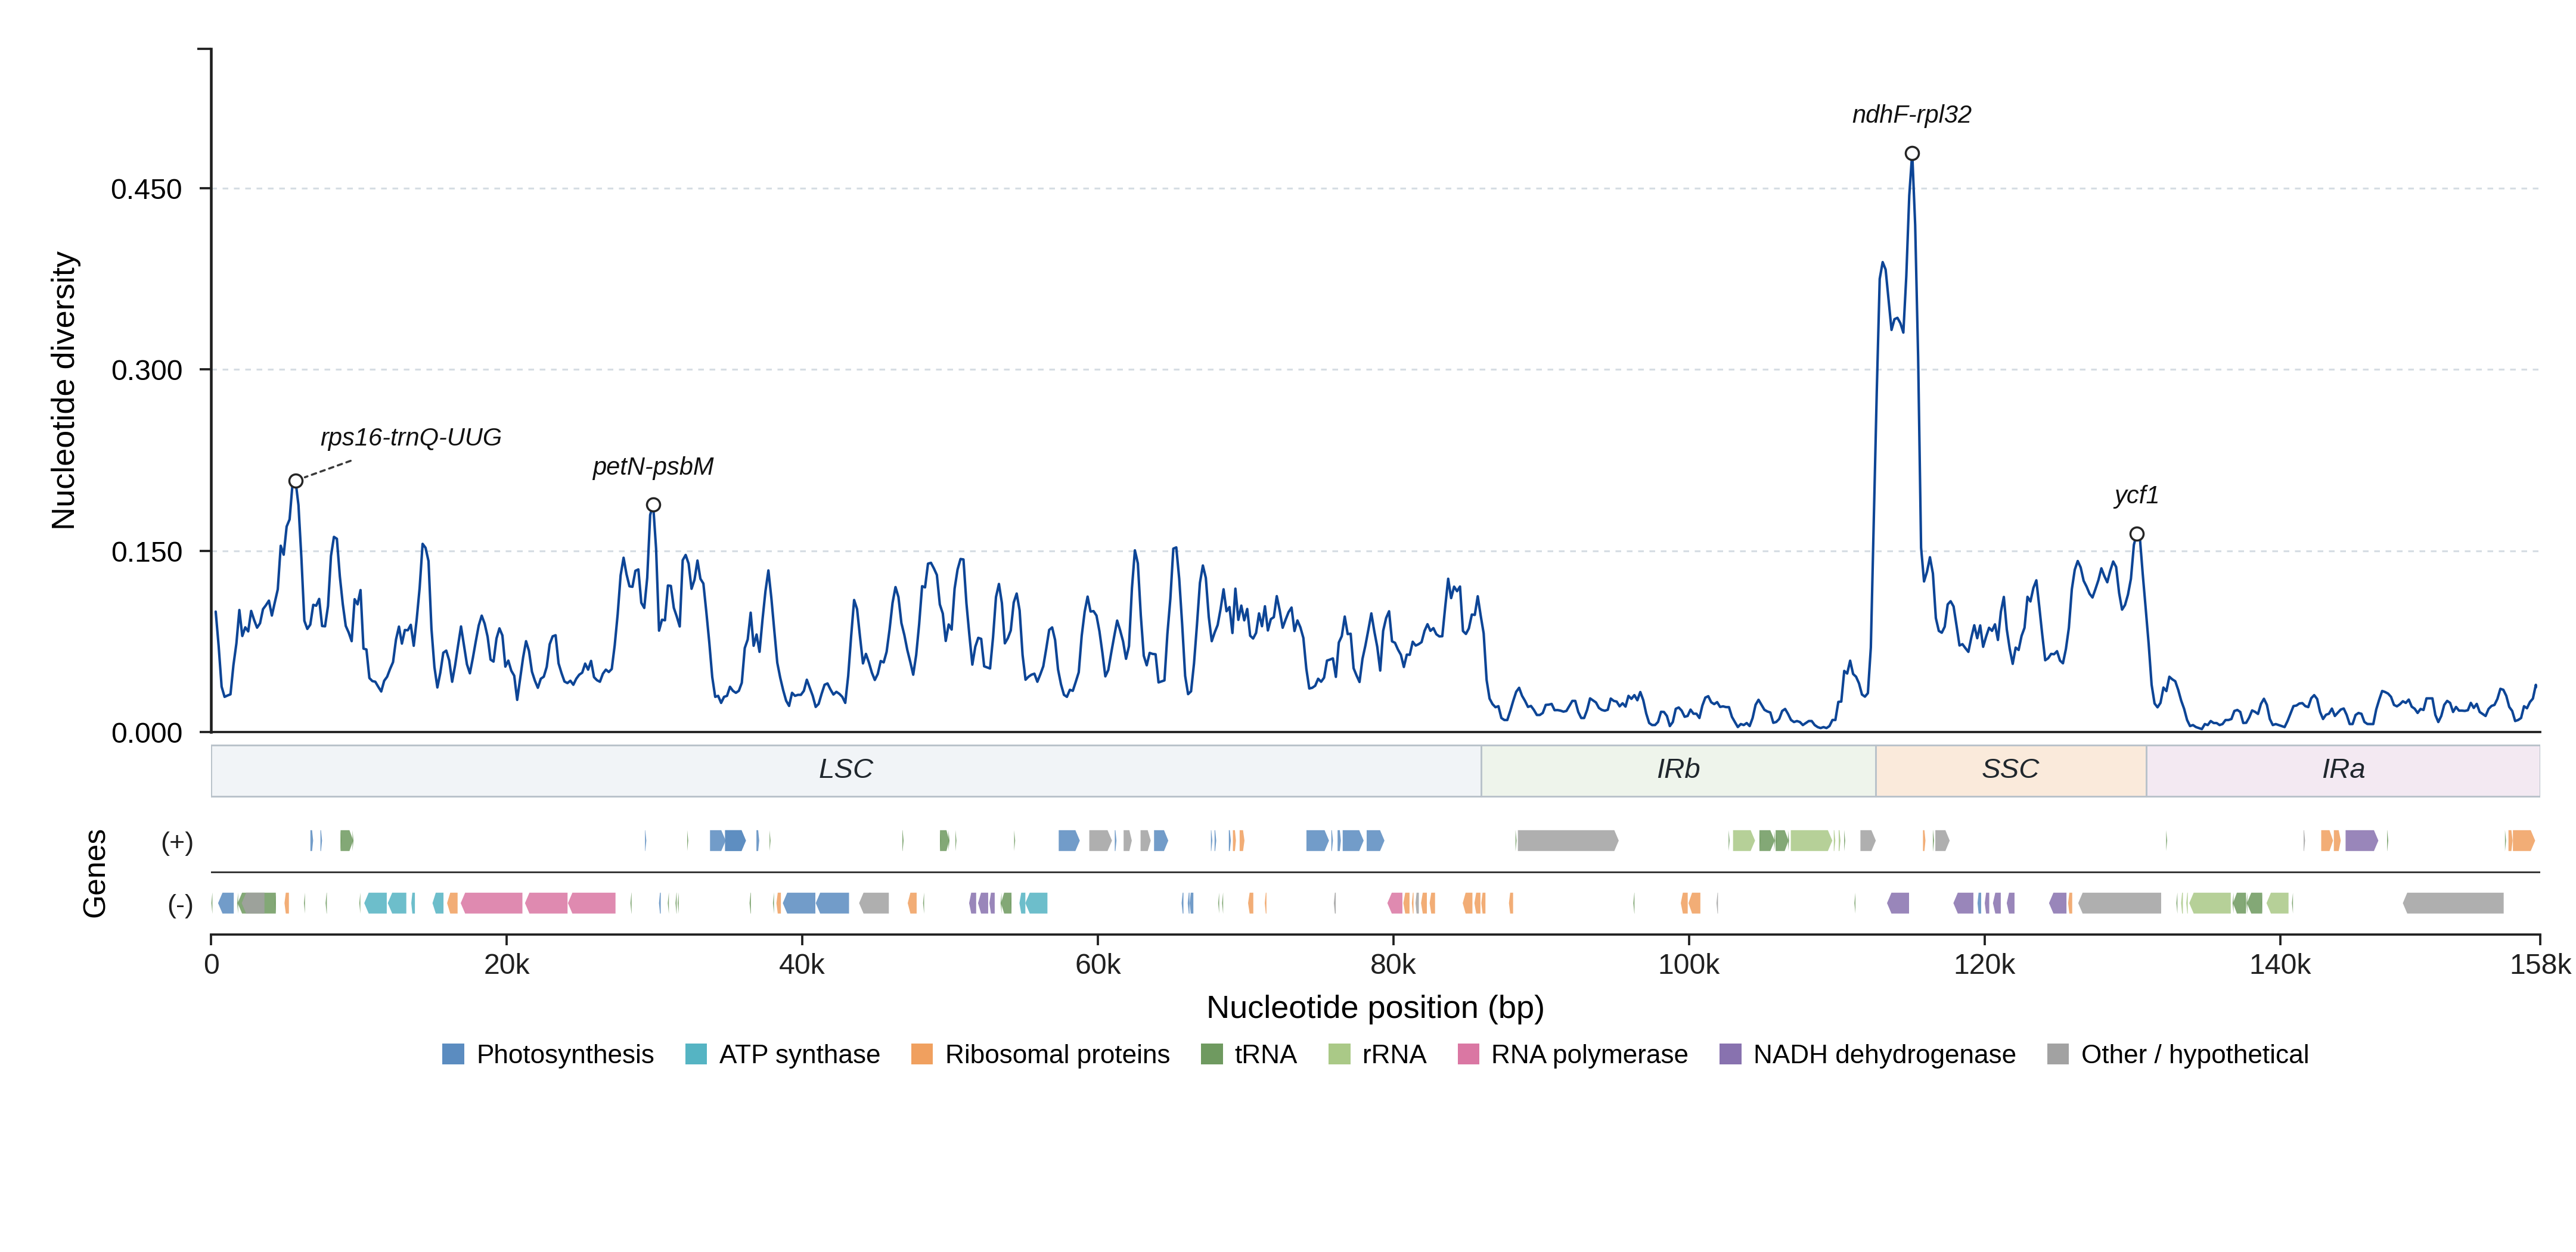Click the 'rRNA' legend label

point(1394,1054)
